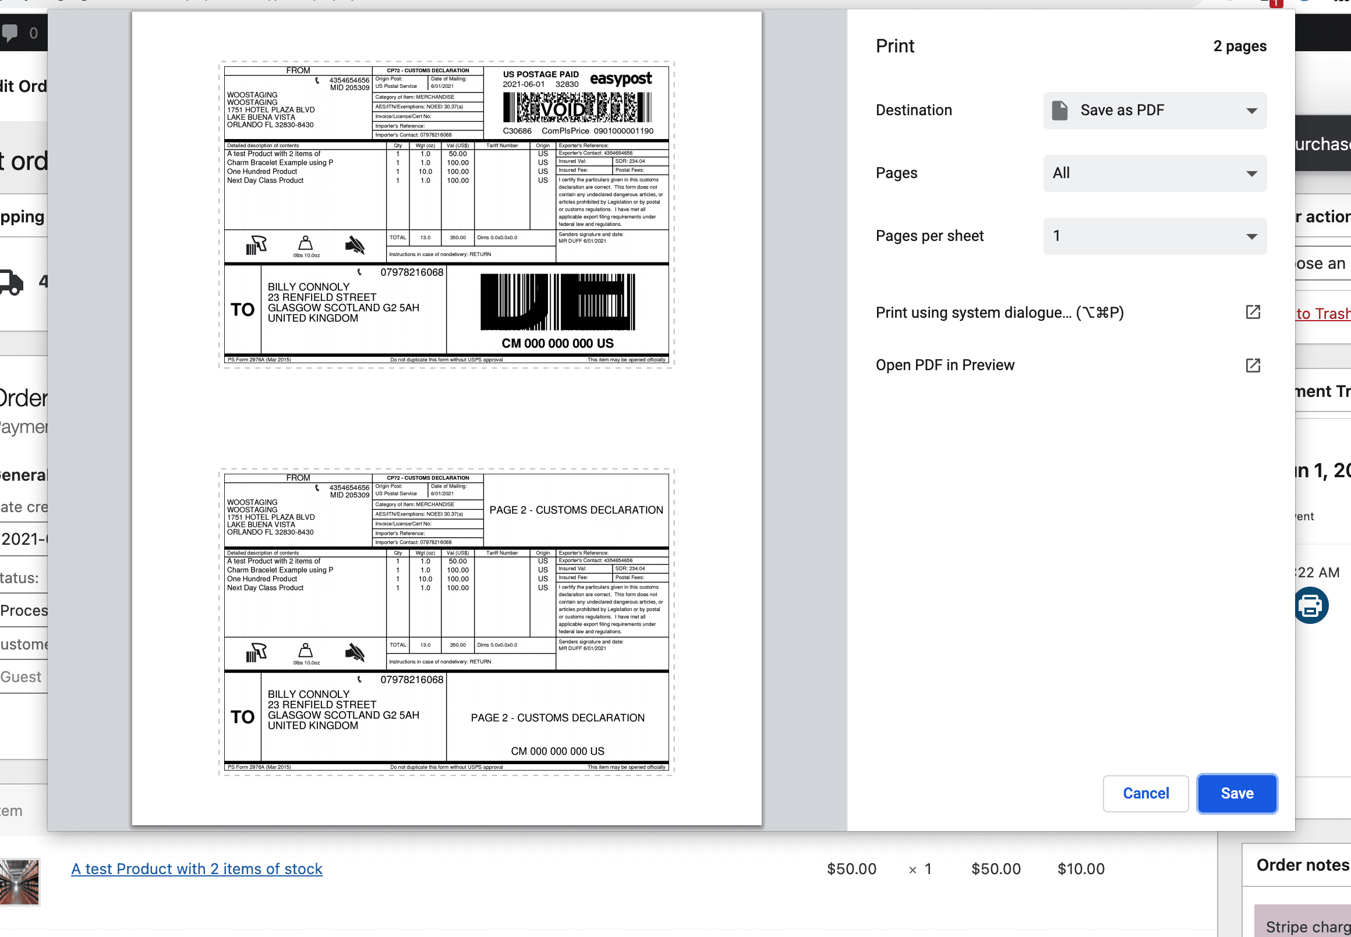Open 'A test Product with 2 items of stock' link

197,868
